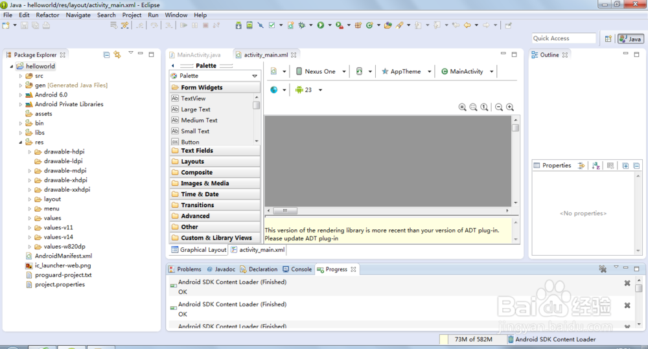Image resolution: width=648 pixels, height=349 pixels.
Task: Click the Android Lint check icon
Action: 272,25
